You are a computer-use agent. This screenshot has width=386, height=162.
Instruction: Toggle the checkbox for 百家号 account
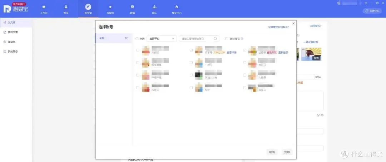pos(191,50)
